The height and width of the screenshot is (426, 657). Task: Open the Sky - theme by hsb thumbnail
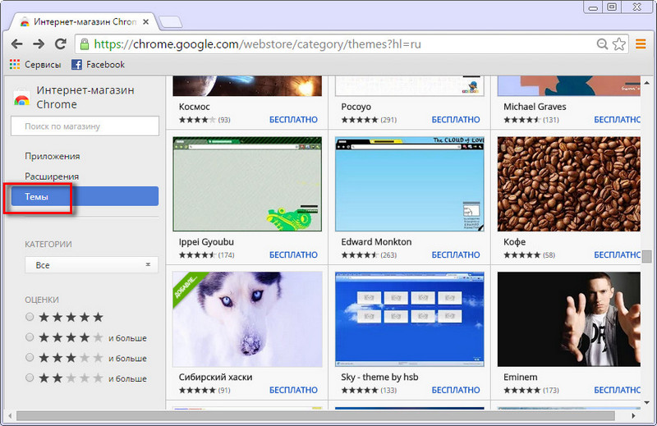(x=409, y=319)
